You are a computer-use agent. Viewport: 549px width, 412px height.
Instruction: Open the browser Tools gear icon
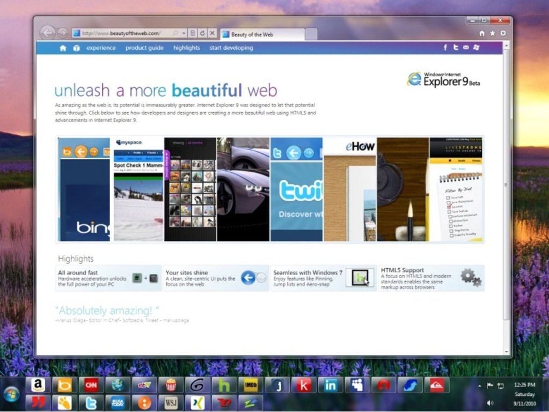[x=503, y=33]
